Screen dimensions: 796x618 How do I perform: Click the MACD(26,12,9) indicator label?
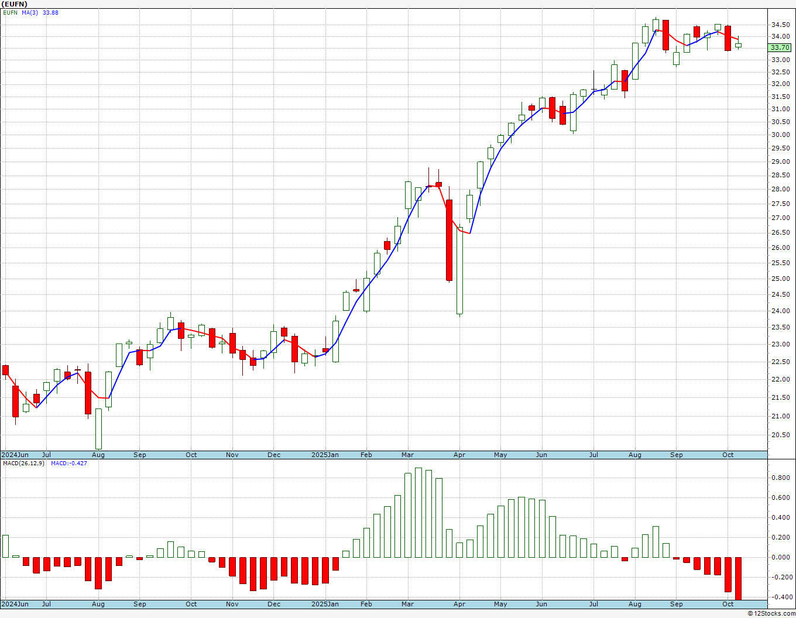24,463
